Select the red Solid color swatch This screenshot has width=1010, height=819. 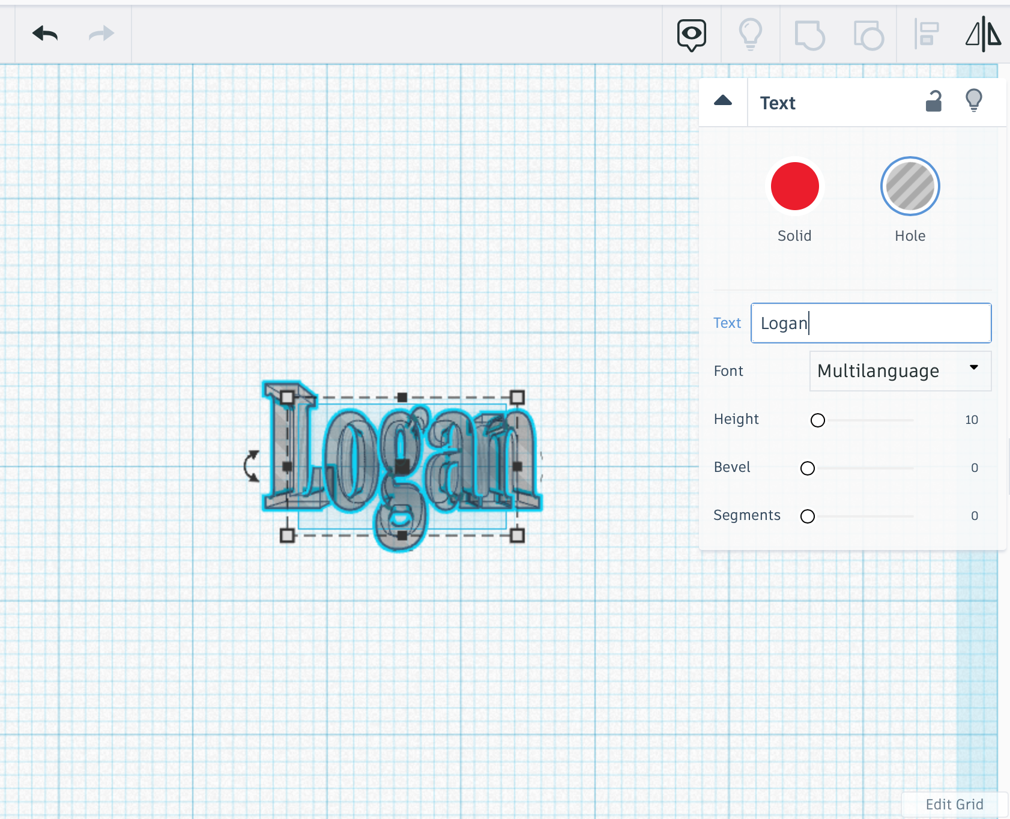(794, 186)
